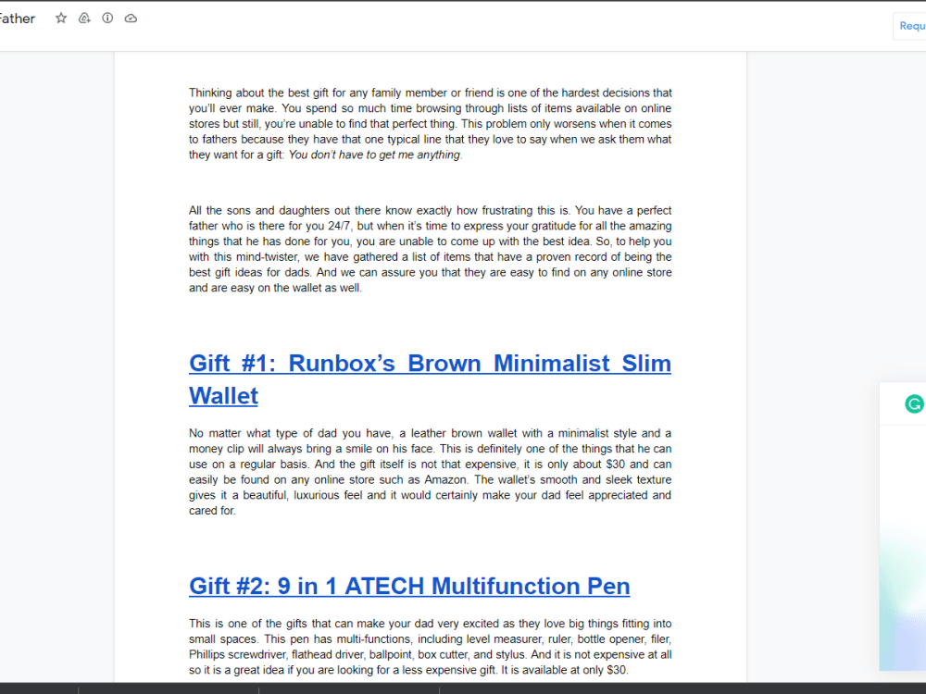Open the document info icon
The image size is (926, 694).
click(107, 19)
